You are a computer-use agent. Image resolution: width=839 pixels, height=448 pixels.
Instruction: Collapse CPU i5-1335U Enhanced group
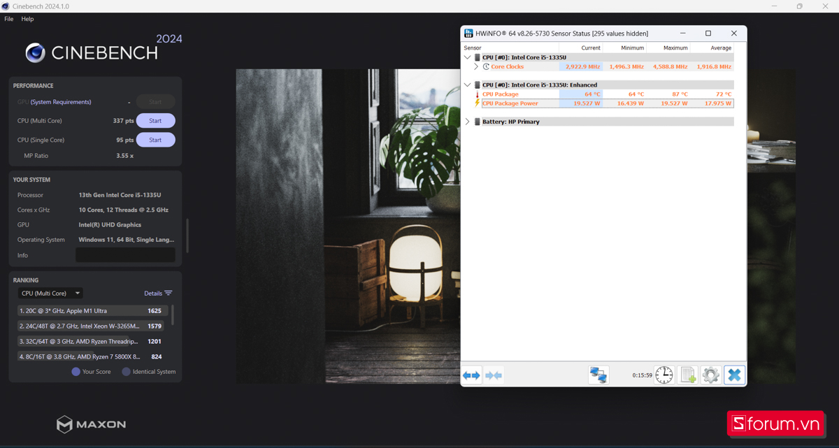click(468, 85)
